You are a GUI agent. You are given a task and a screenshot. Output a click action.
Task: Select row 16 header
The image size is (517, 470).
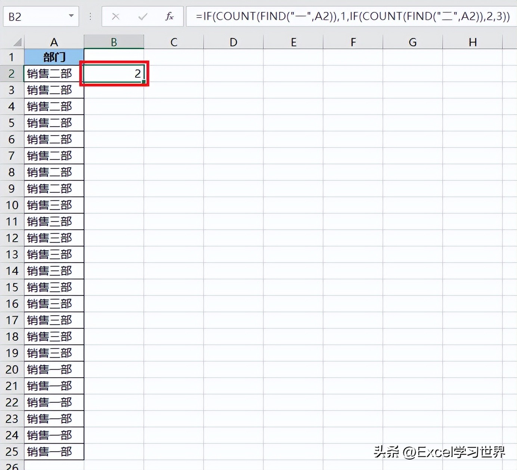[x=12, y=304]
